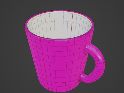
Task: Click the tiny orange origin dot on mug
Action: tap(60, 77)
